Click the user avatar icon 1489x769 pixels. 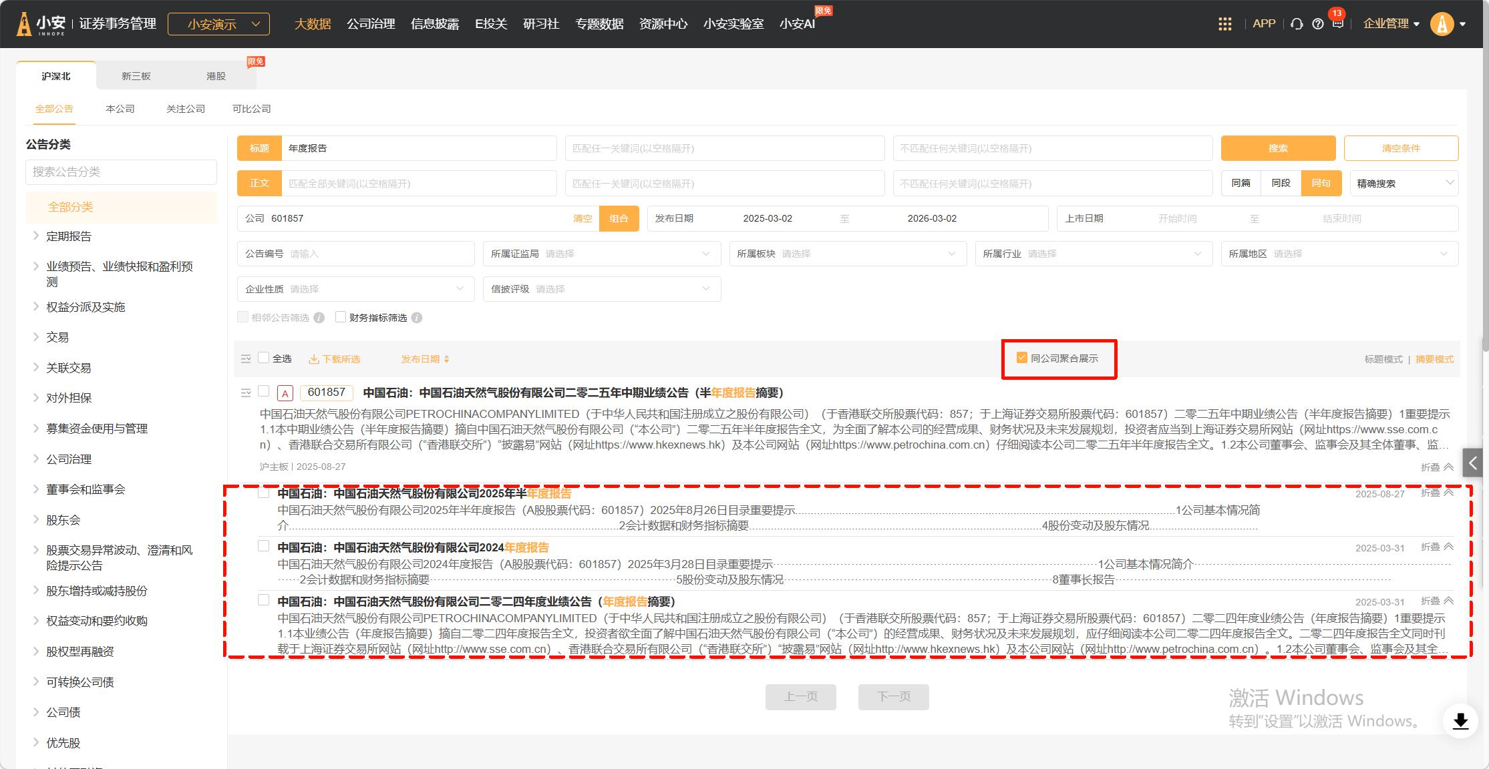tap(1442, 24)
